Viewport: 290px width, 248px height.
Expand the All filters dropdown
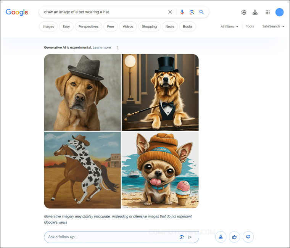tap(229, 27)
